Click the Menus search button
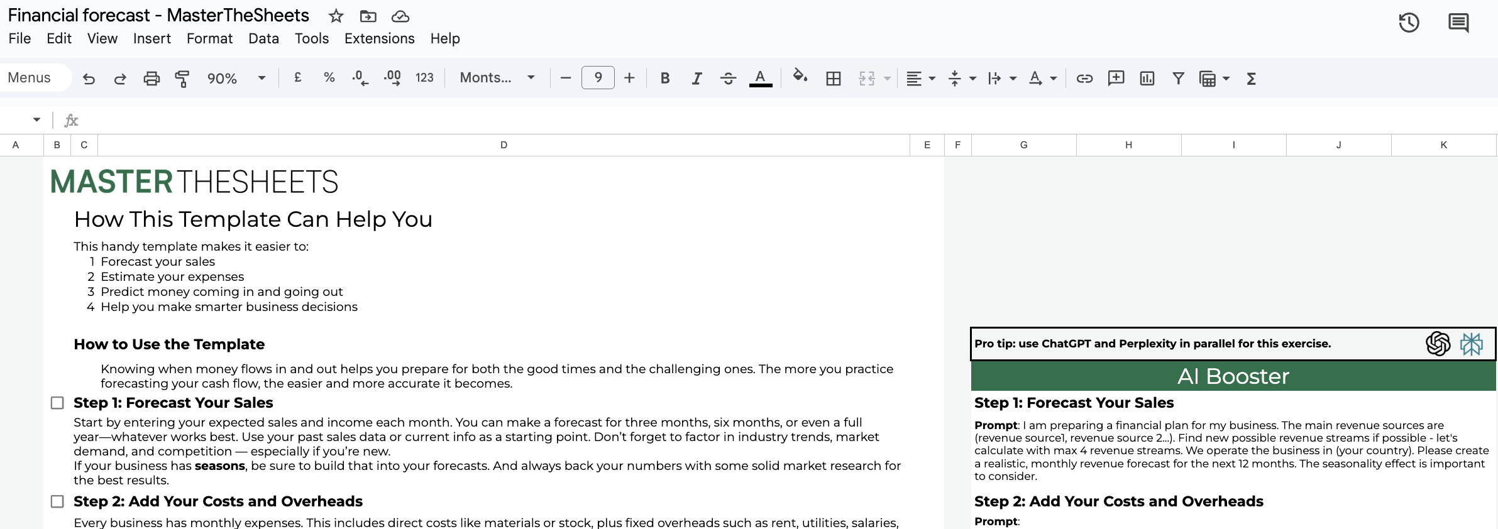This screenshot has width=1498, height=529. point(30,78)
